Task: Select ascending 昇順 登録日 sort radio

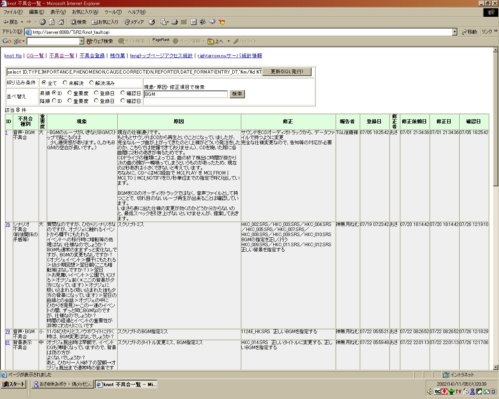Action: pyautogui.click(x=96, y=93)
